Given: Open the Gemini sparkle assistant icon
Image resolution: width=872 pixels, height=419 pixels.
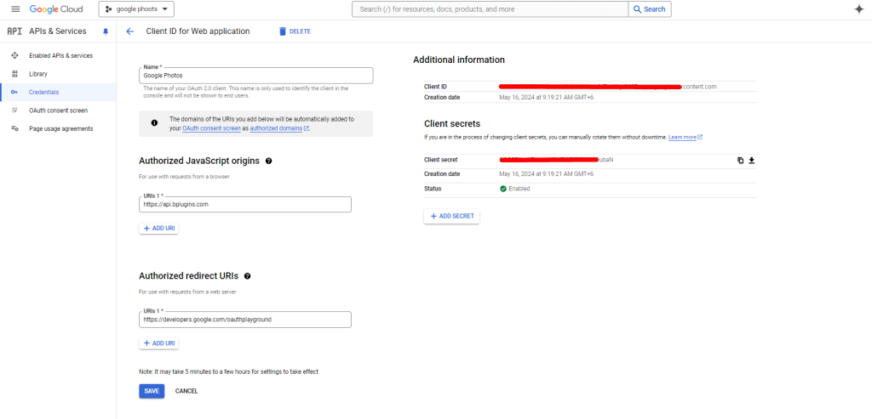Looking at the screenshot, I should click(858, 9).
